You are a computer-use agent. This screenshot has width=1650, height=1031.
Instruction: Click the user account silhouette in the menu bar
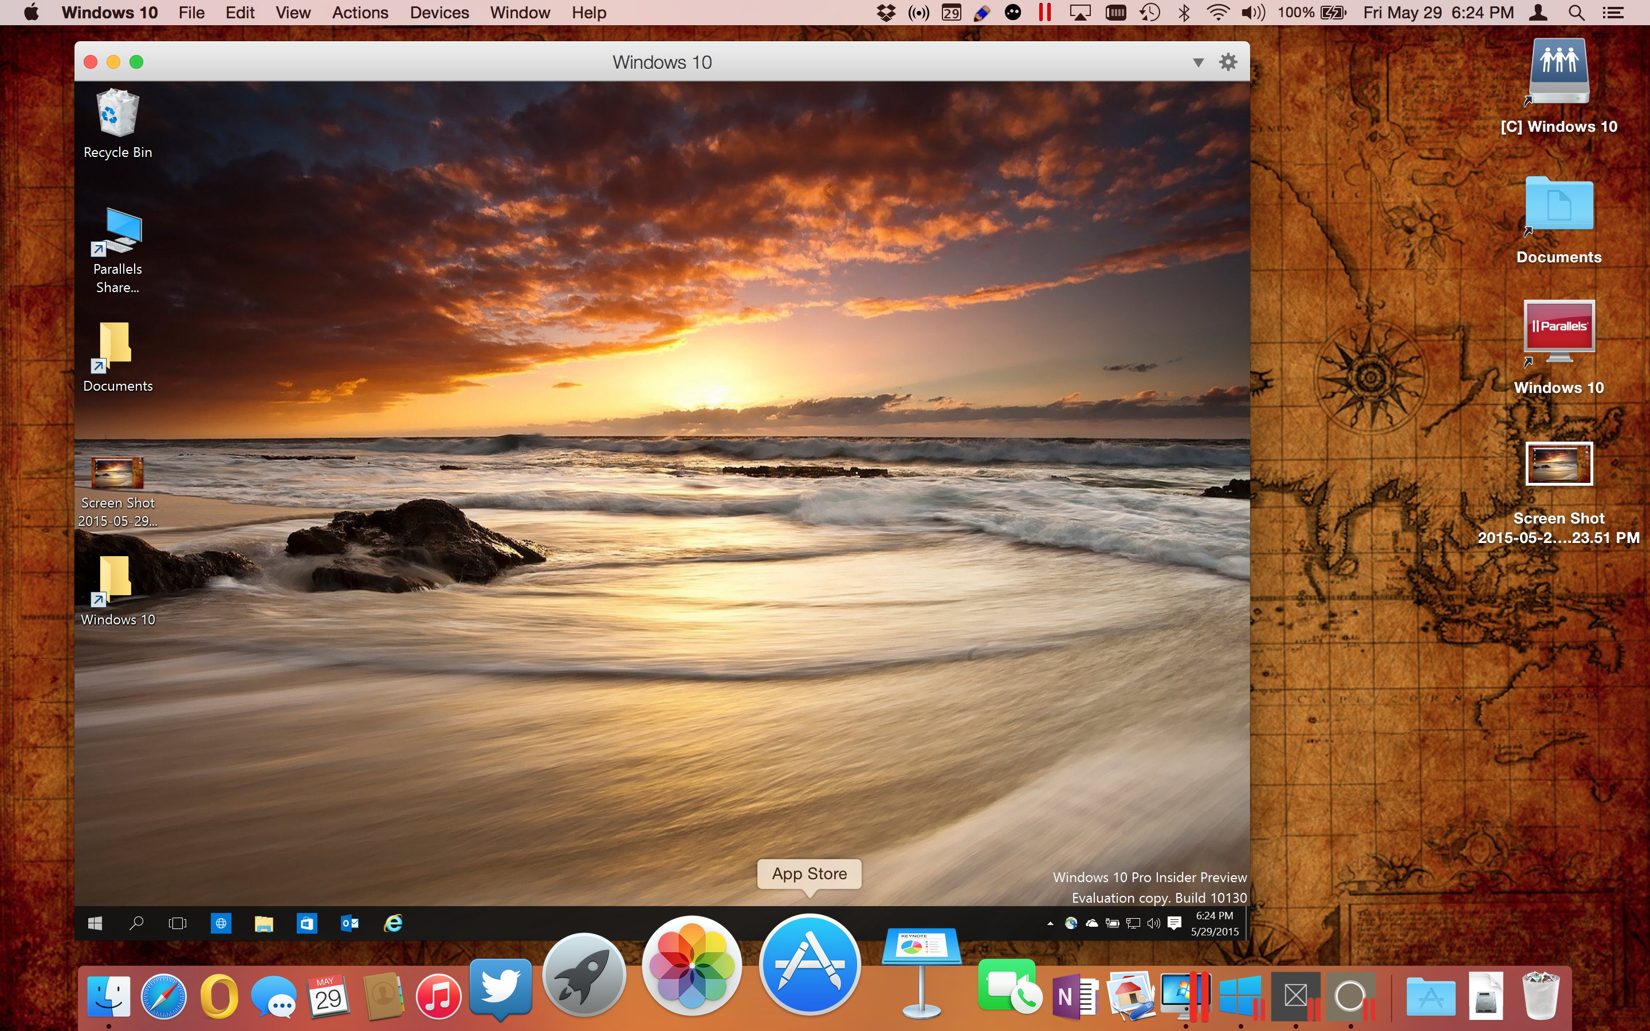coord(1538,12)
